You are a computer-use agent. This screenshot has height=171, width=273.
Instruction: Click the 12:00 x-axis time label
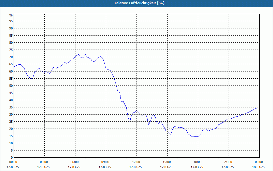click(136, 162)
